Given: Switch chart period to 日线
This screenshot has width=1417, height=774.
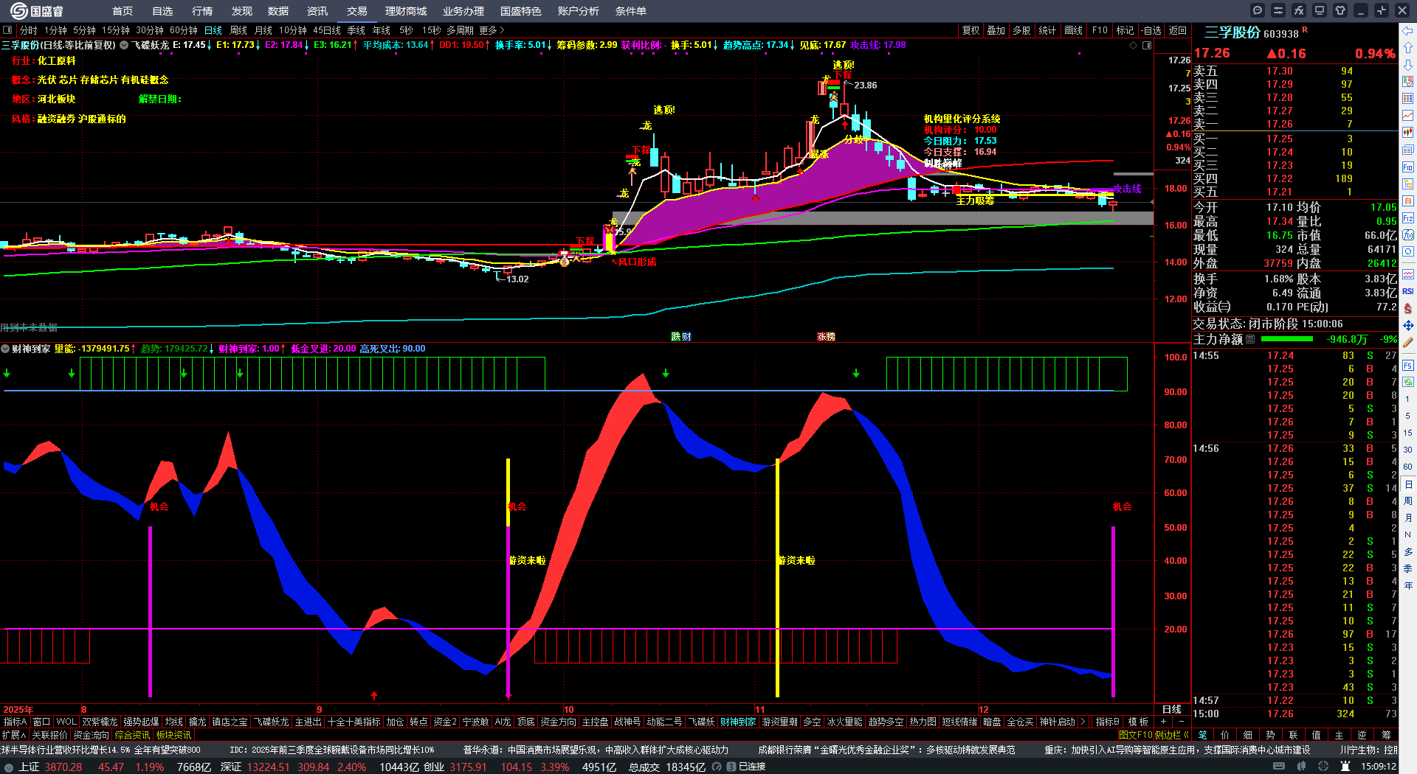Looking at the screenshot, I should (x=213, y=30).
